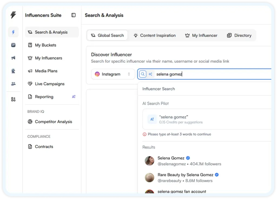The image size is (277, 199).
Task: Click COMPLIANCE section label
Action: [x=39, y=137]
